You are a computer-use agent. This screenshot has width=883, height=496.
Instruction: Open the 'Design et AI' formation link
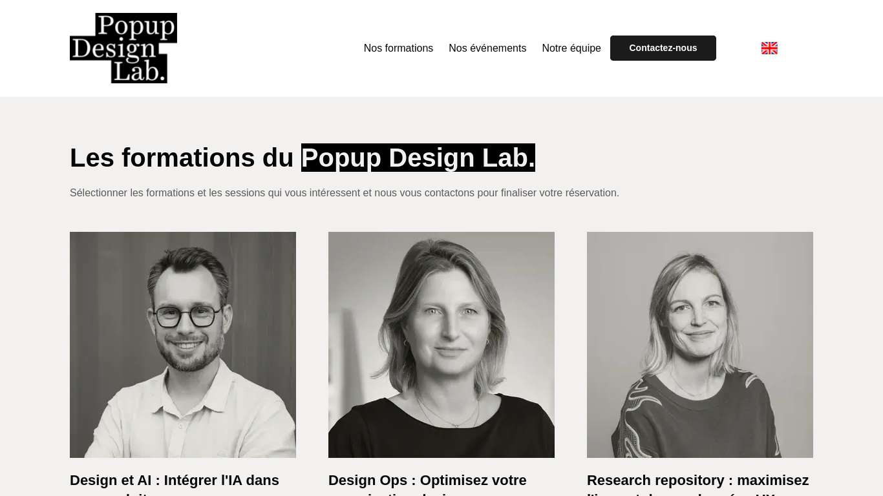point(175,480)
